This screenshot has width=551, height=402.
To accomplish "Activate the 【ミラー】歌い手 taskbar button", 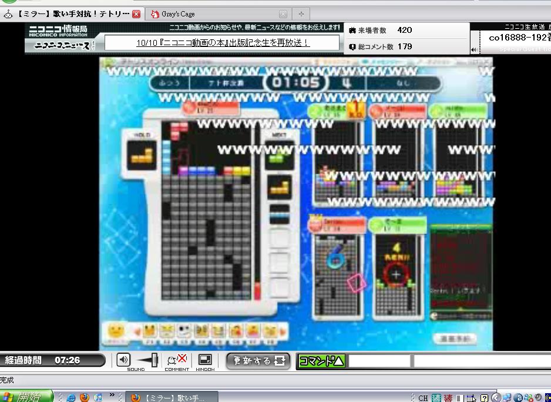I will (x=171, y=397).
